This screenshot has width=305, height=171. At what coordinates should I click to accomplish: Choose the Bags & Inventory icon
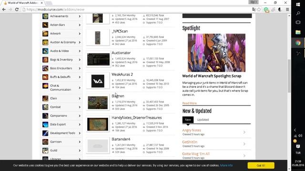45,59
